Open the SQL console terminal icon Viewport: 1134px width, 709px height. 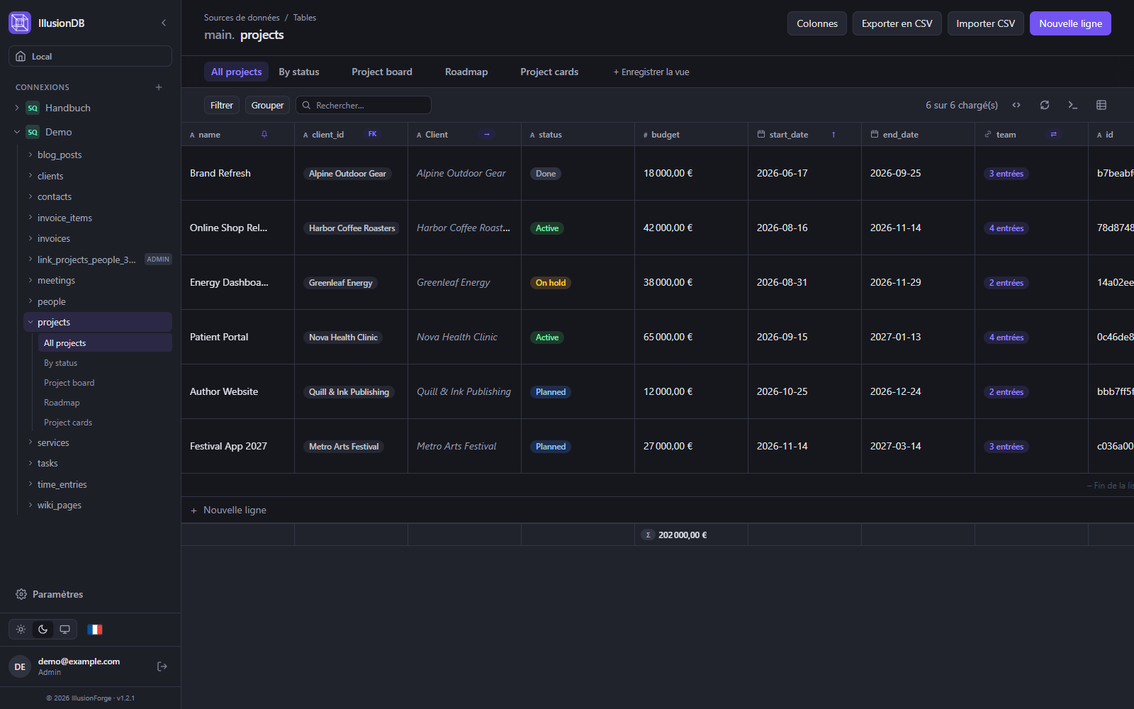1073,105
